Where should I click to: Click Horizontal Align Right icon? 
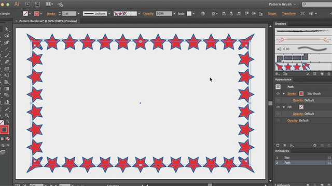point(239,14)
